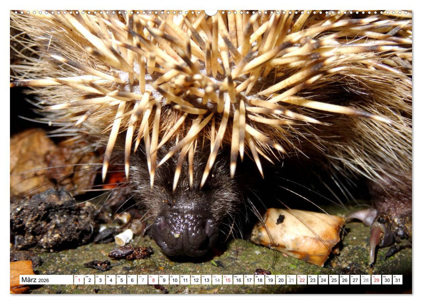
Task: Select date 20 in the calendar strip
Action: (x=280, y=280)
